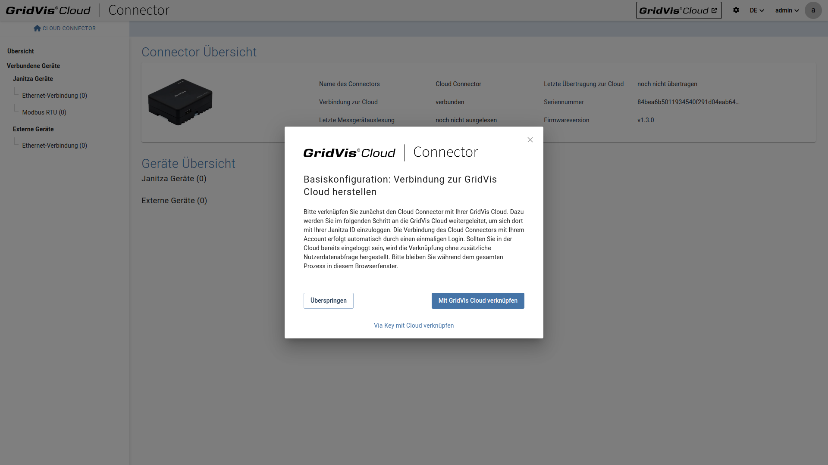Click the GridVis Cloud logo at top left
828x465 pixels.
click(48, 10)
